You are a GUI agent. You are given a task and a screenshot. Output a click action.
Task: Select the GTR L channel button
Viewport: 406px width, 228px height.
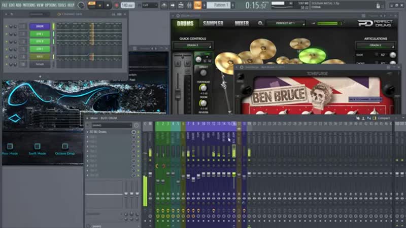click(x=40, y=34)
